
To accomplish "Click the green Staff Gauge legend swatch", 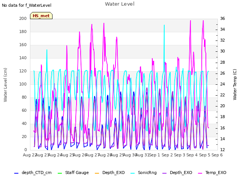I will (x=60, y=173).
